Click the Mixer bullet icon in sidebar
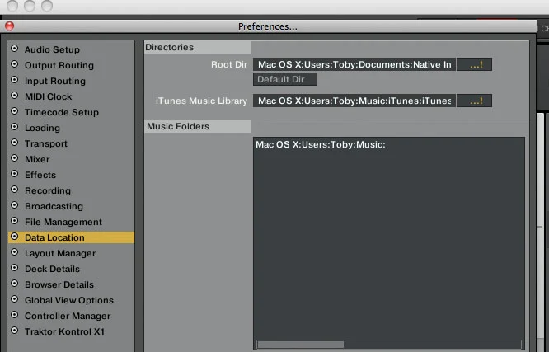Screen dimensions: 549x352 (14, 159)
